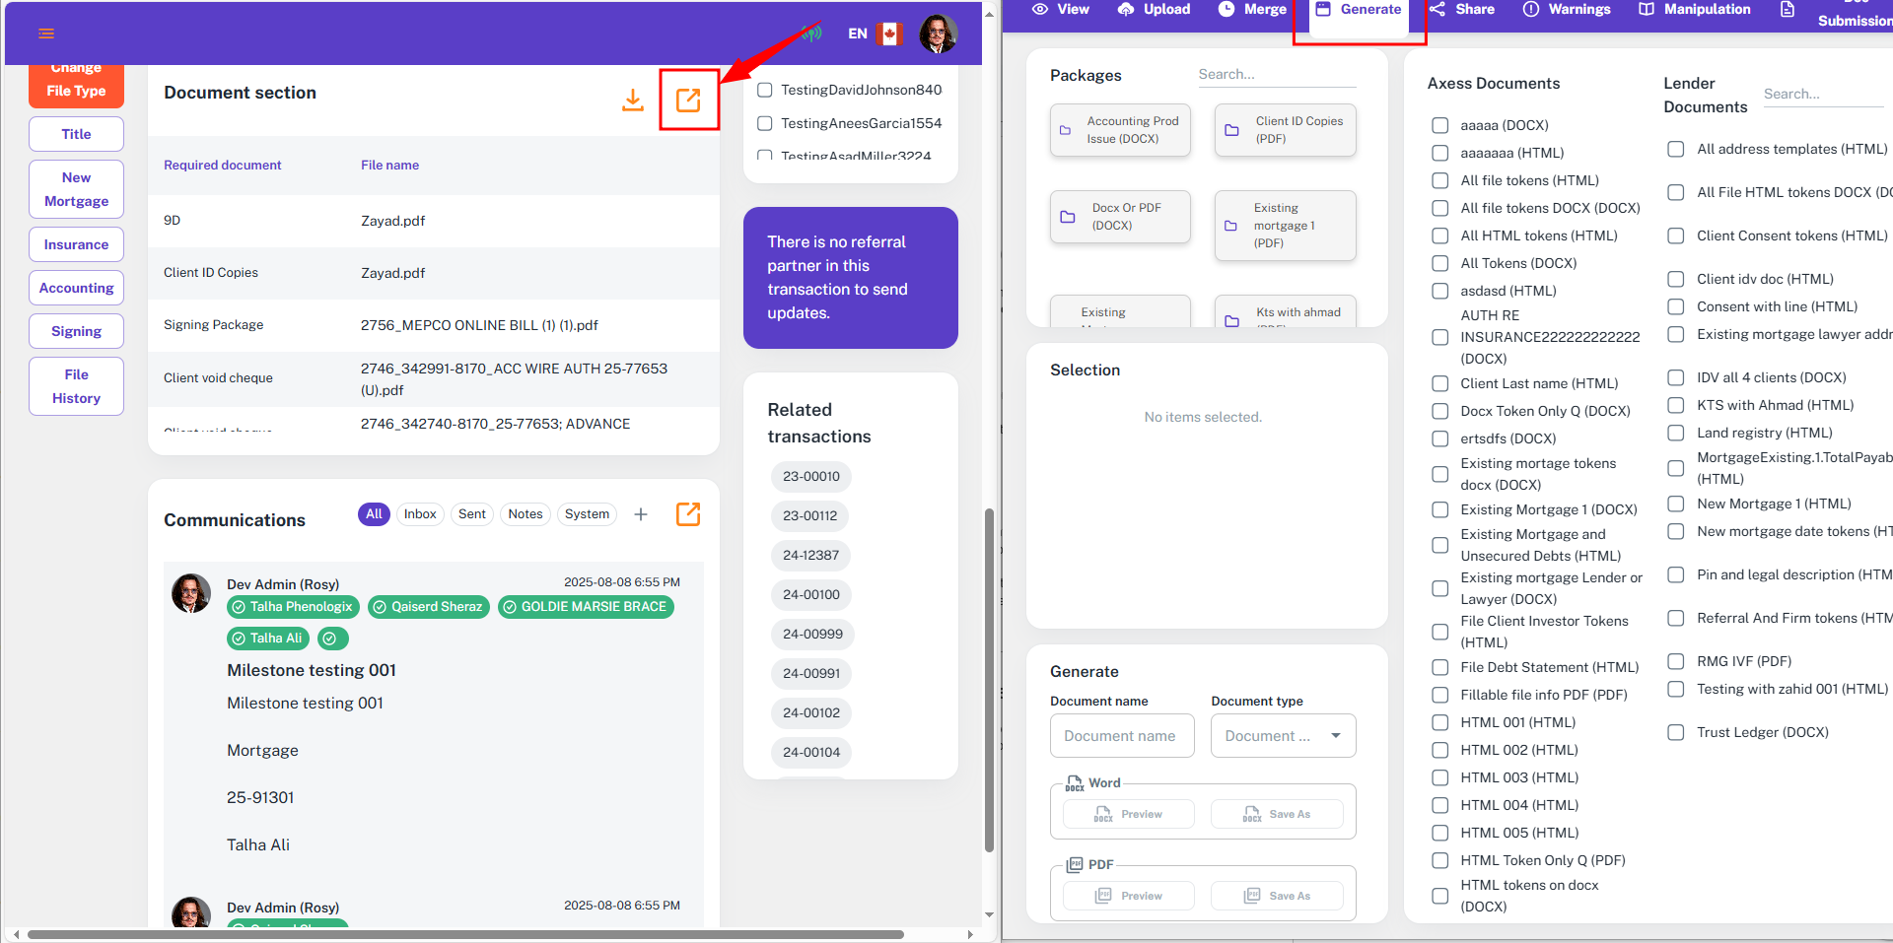Screen dimensions: 1893x943
Task: Filter communications by Inbox
Action: 420,514
